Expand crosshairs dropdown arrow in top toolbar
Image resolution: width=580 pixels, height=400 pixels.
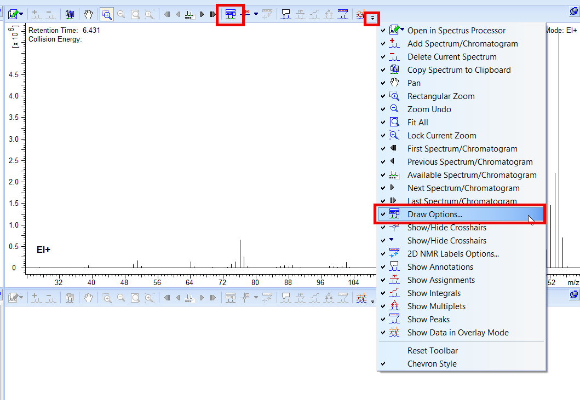pos(256,14)
